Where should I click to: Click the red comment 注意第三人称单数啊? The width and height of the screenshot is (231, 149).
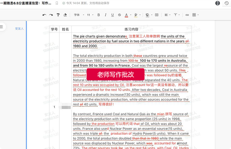[144, 36]
